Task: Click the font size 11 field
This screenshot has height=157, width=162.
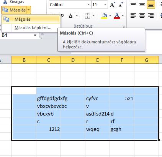Action: 97,5
